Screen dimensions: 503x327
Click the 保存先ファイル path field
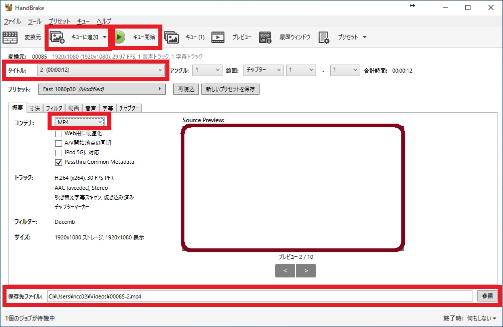(259, 296)
